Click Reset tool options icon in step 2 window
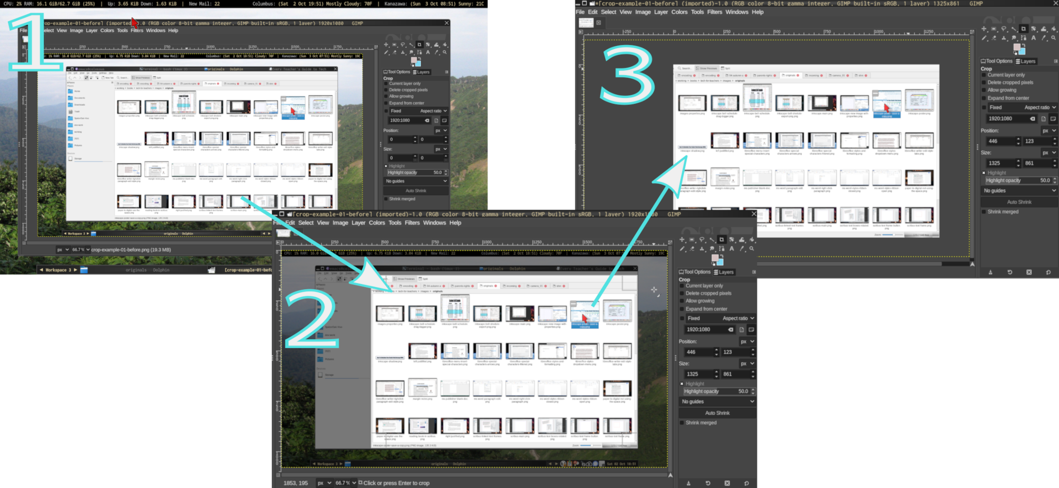Screen dimensions: 1059x488 [x=746, y=483]
